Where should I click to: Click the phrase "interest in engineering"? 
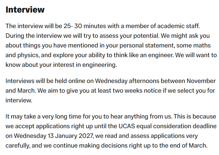pyautogui.click(x=84, y=65)
